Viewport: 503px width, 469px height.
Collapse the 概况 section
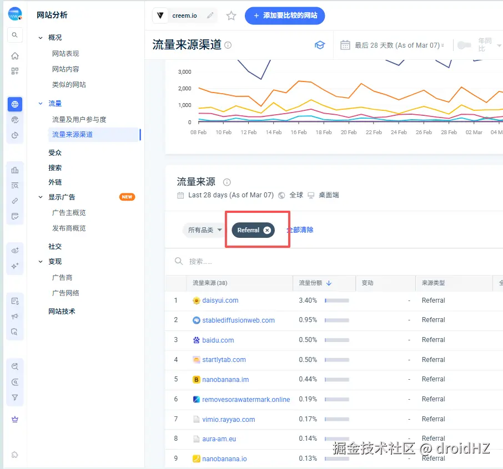[x=41, y=38]
